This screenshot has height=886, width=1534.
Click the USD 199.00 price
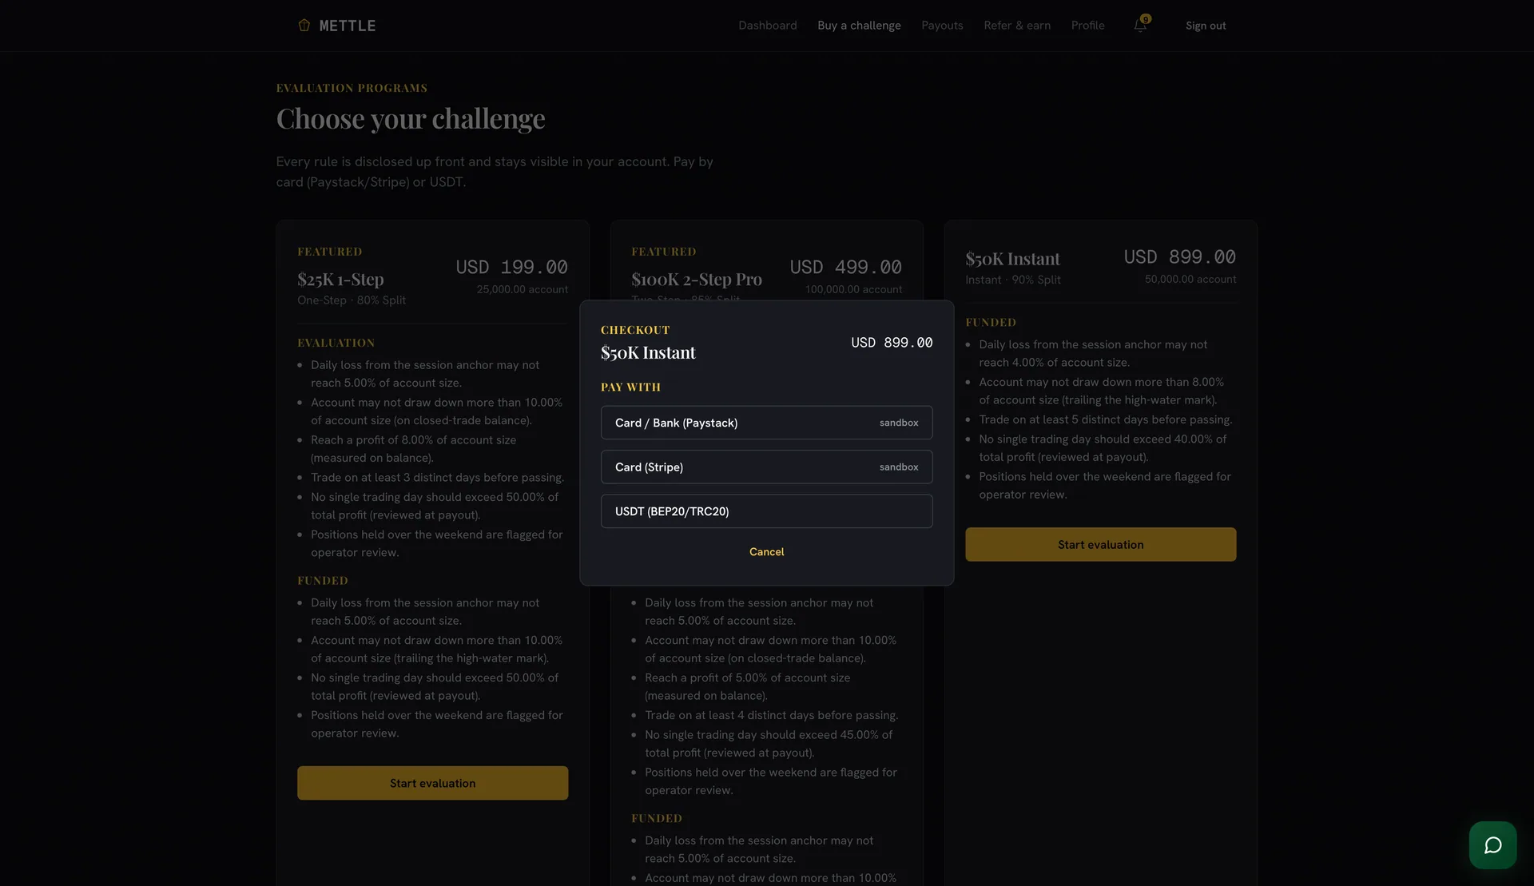tap(511, 267)
